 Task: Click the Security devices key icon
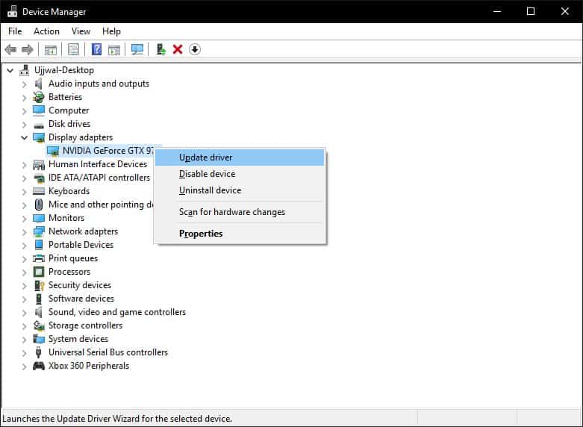(39, 285)
